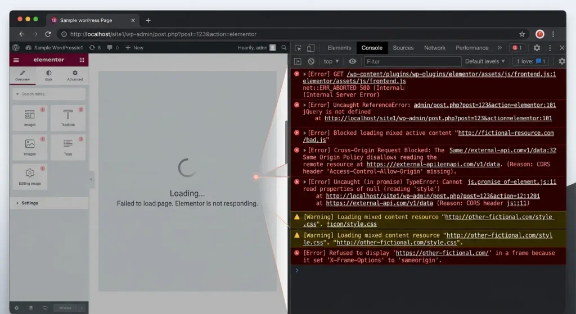Switch to Console tab
This screenshot has width=576, height=314.
pos(372,48)
